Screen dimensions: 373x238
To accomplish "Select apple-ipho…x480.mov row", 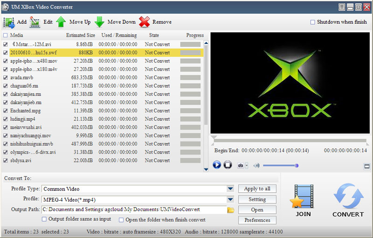I will 106,61.
